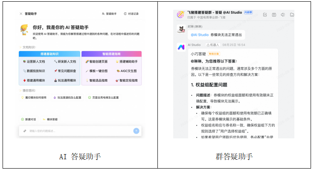Click the AI Studio bot avatar
This screenshot has width=314, height=172.
pos(181,47)
